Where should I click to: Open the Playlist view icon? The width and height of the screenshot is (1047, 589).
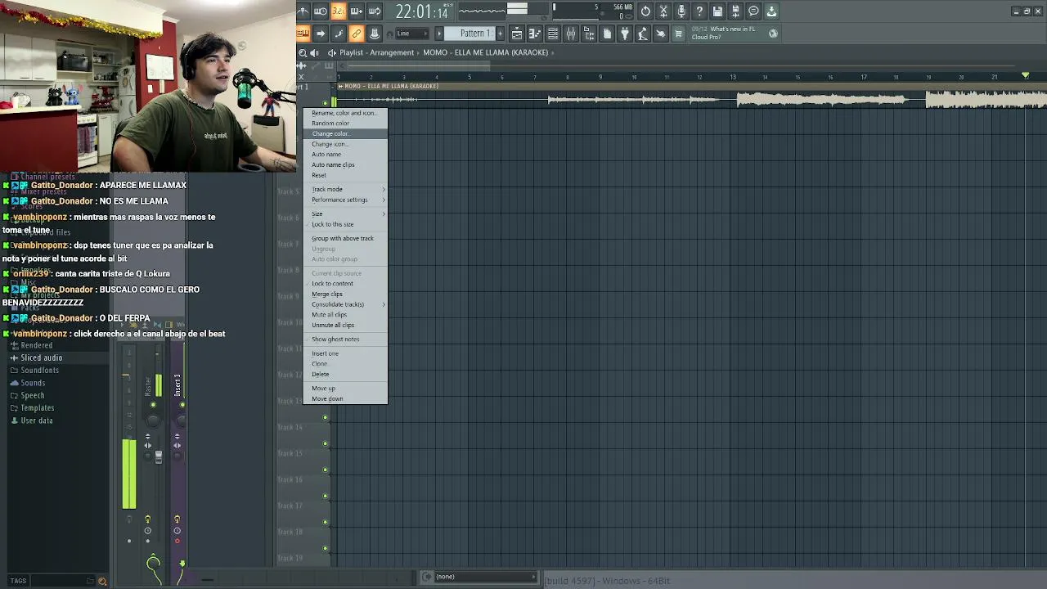[x=517, y=34]
